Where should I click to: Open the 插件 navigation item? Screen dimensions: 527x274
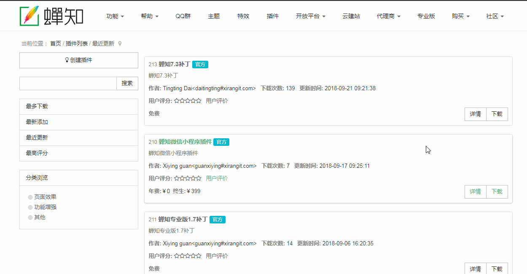(273, 16)
